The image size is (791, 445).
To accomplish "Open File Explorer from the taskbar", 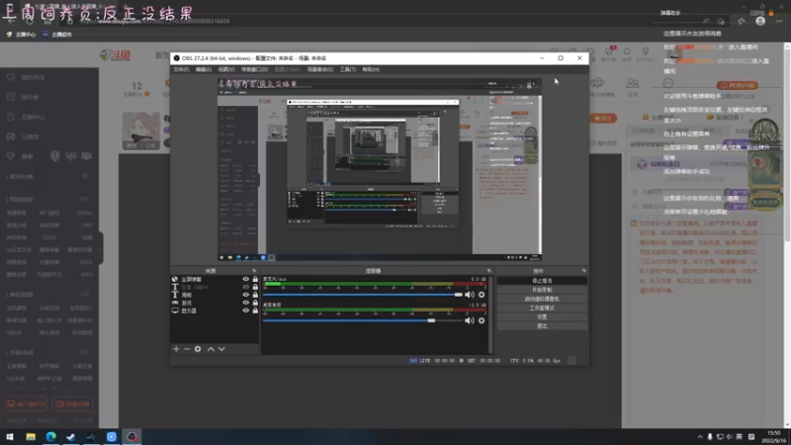I will tap(31, 436).
